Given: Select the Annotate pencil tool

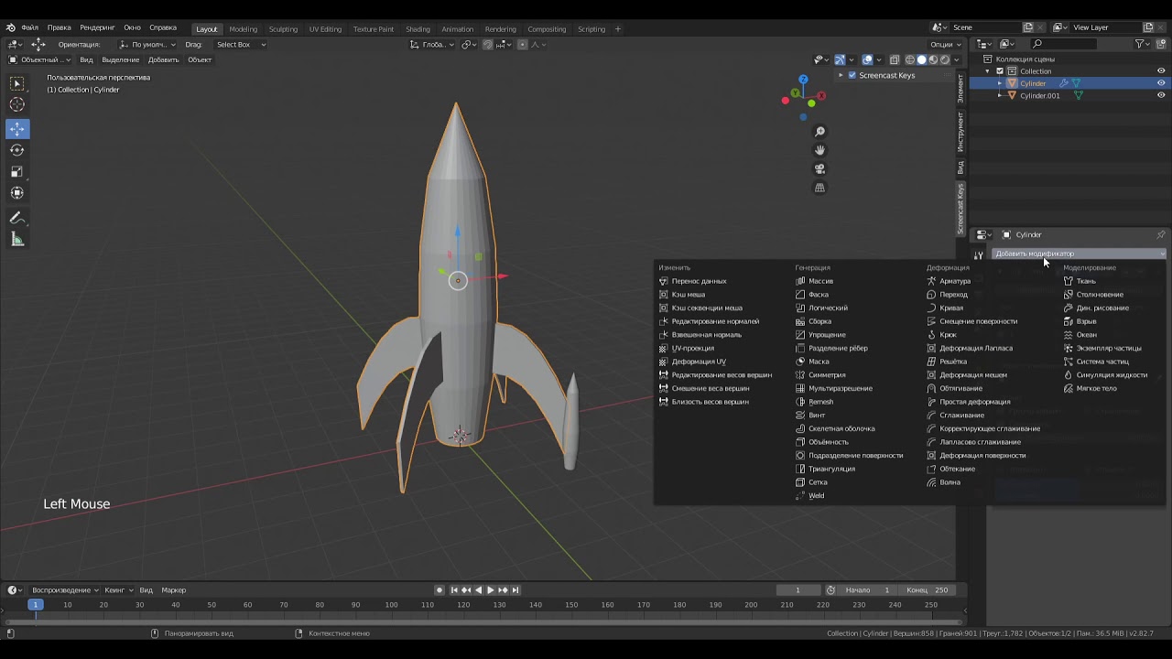Looking at the screenshot, I should click(x=17, y=218).
